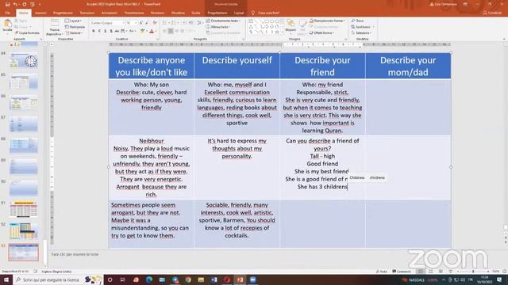Open Microsoft Edge from taskbar
The width and height of the screenshot is (508, 285).
(x=149, y=279)
